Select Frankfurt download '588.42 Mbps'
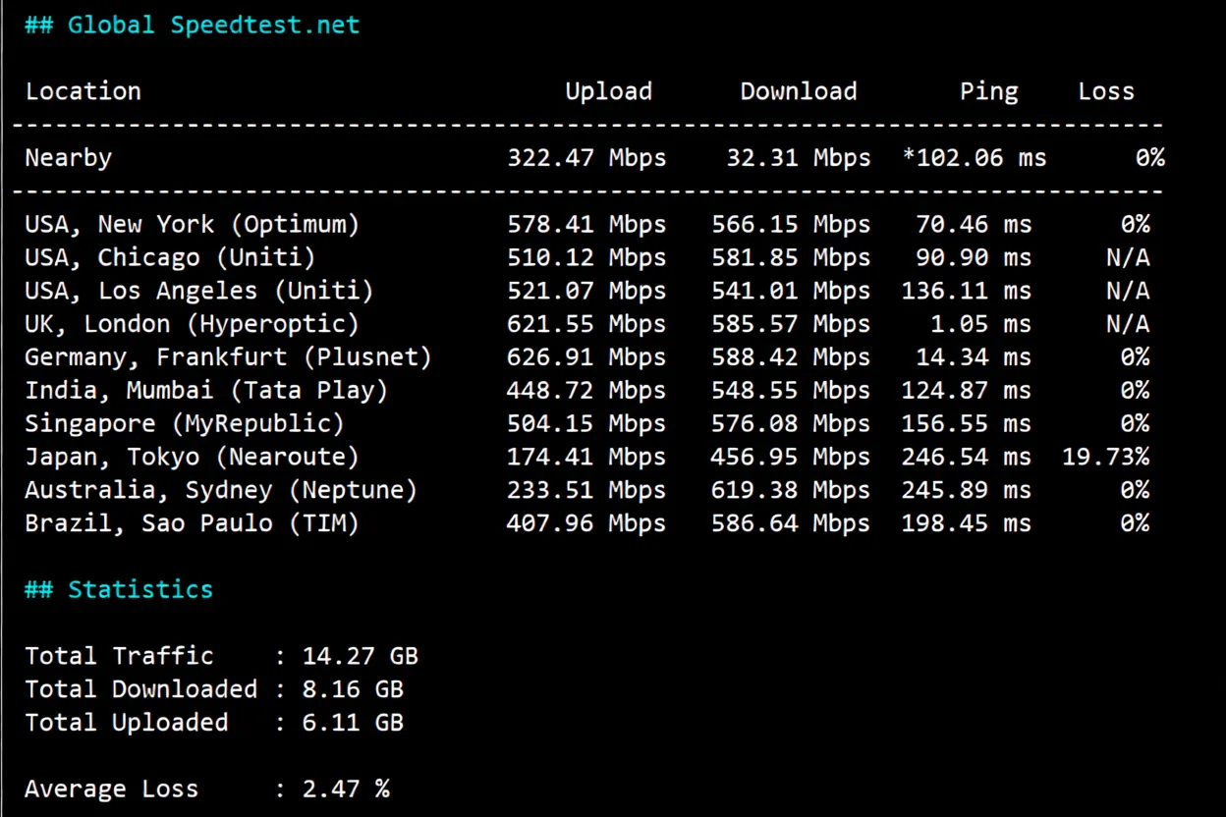This screenshot has height=817, width=1226. [x=791, y=357]
